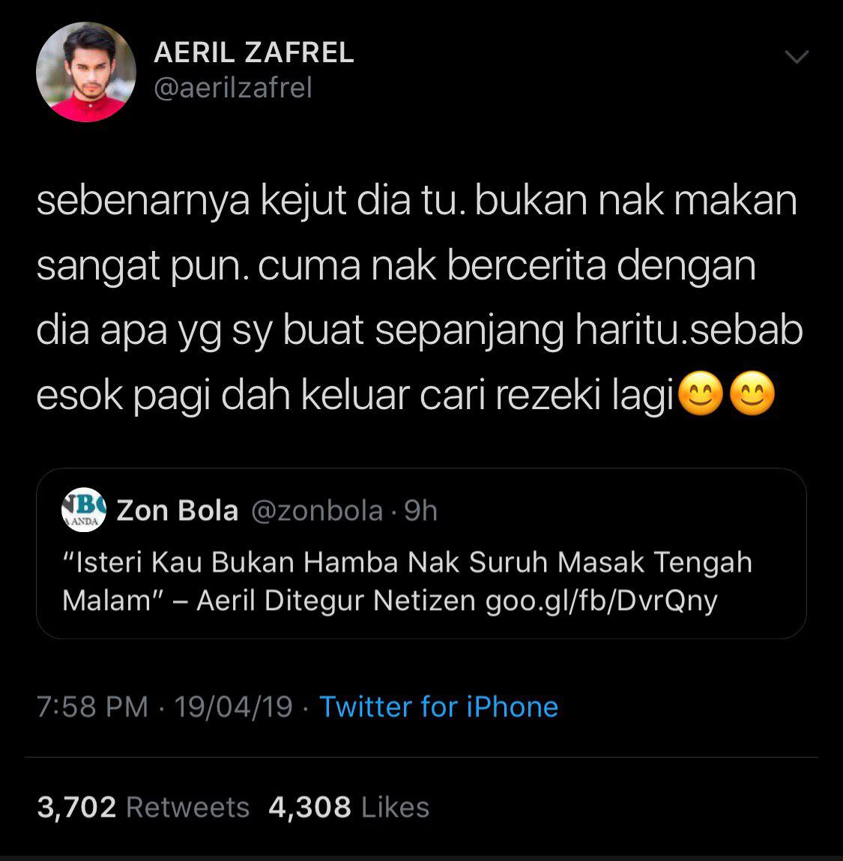Open the Zon Bola avatar icon

(83, 510)
